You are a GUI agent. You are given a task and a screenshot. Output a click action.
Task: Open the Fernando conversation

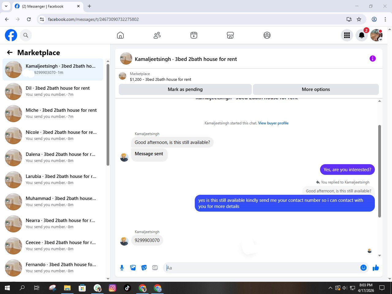53,268
